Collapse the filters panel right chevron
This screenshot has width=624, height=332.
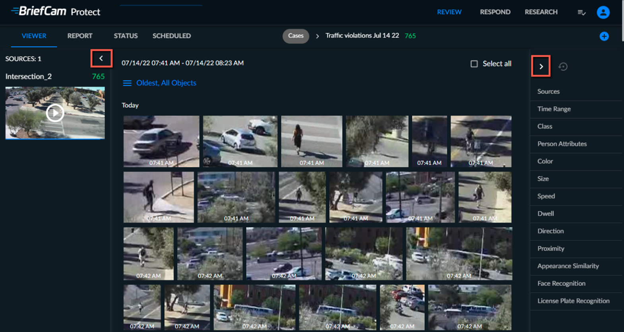(541, 66)
